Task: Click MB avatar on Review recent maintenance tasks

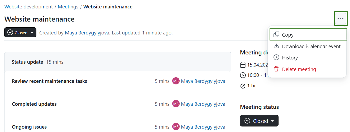Action: 176,81
